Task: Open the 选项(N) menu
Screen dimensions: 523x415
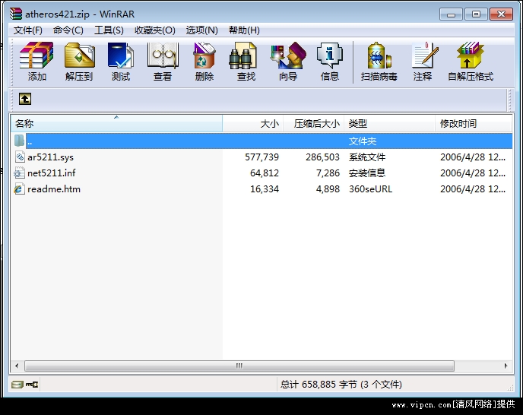Action: 201,30
